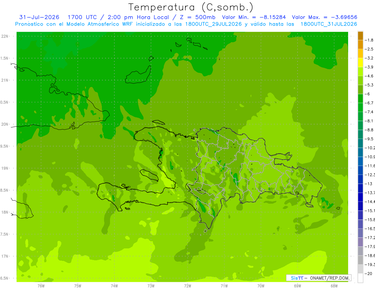375x290 pixels.
Task: Click the -4.6 colorbar value
Action: tap(369, 76)
